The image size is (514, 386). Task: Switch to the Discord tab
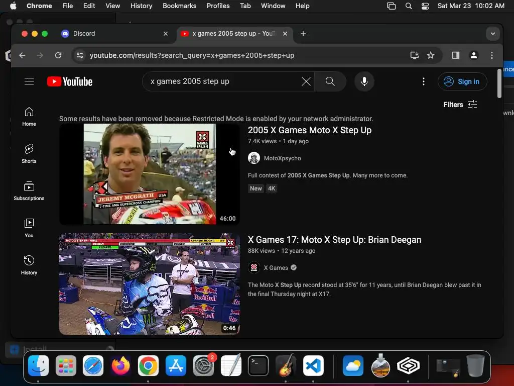click(115, 34)
